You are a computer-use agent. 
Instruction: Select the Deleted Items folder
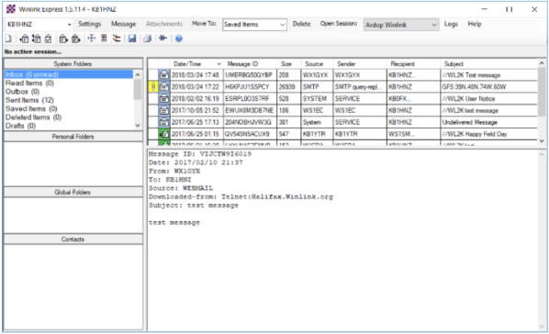click(34, 117)
